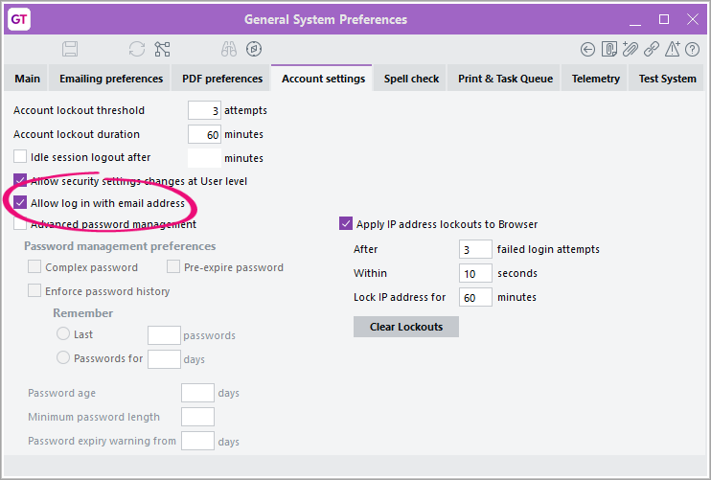Click the Lock IP address for minutes field

475,298
